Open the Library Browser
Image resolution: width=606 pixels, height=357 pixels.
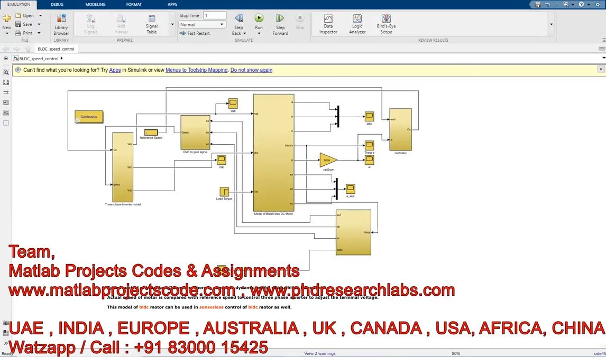(61, 24)
